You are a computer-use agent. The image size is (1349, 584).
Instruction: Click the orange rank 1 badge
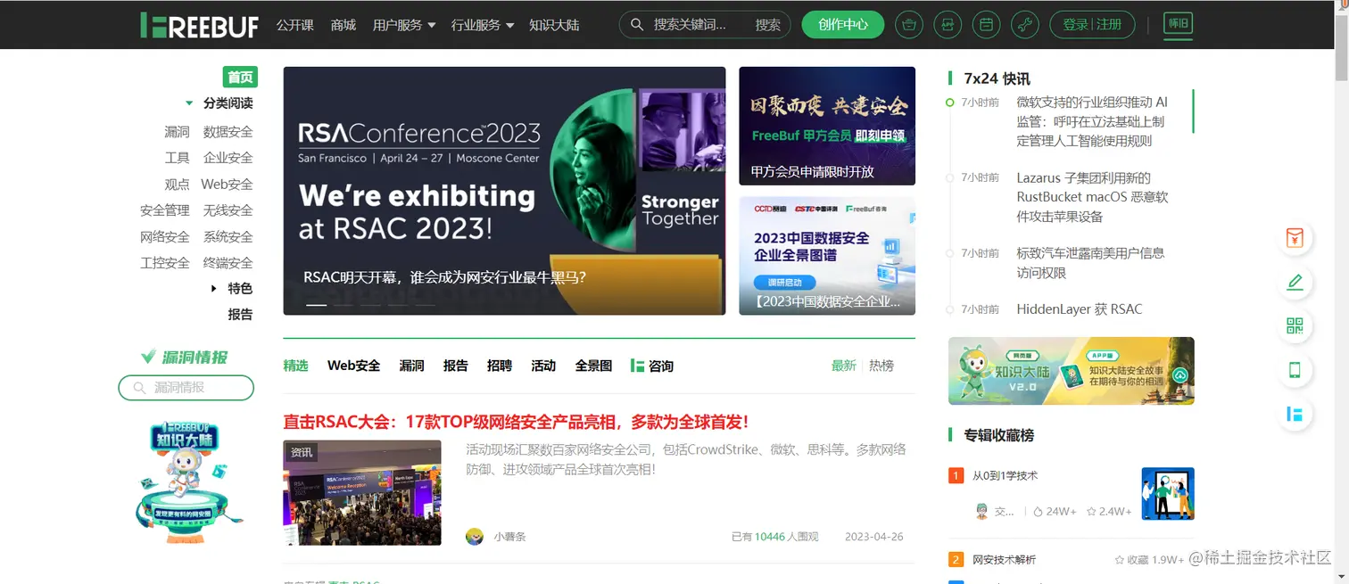956,476
